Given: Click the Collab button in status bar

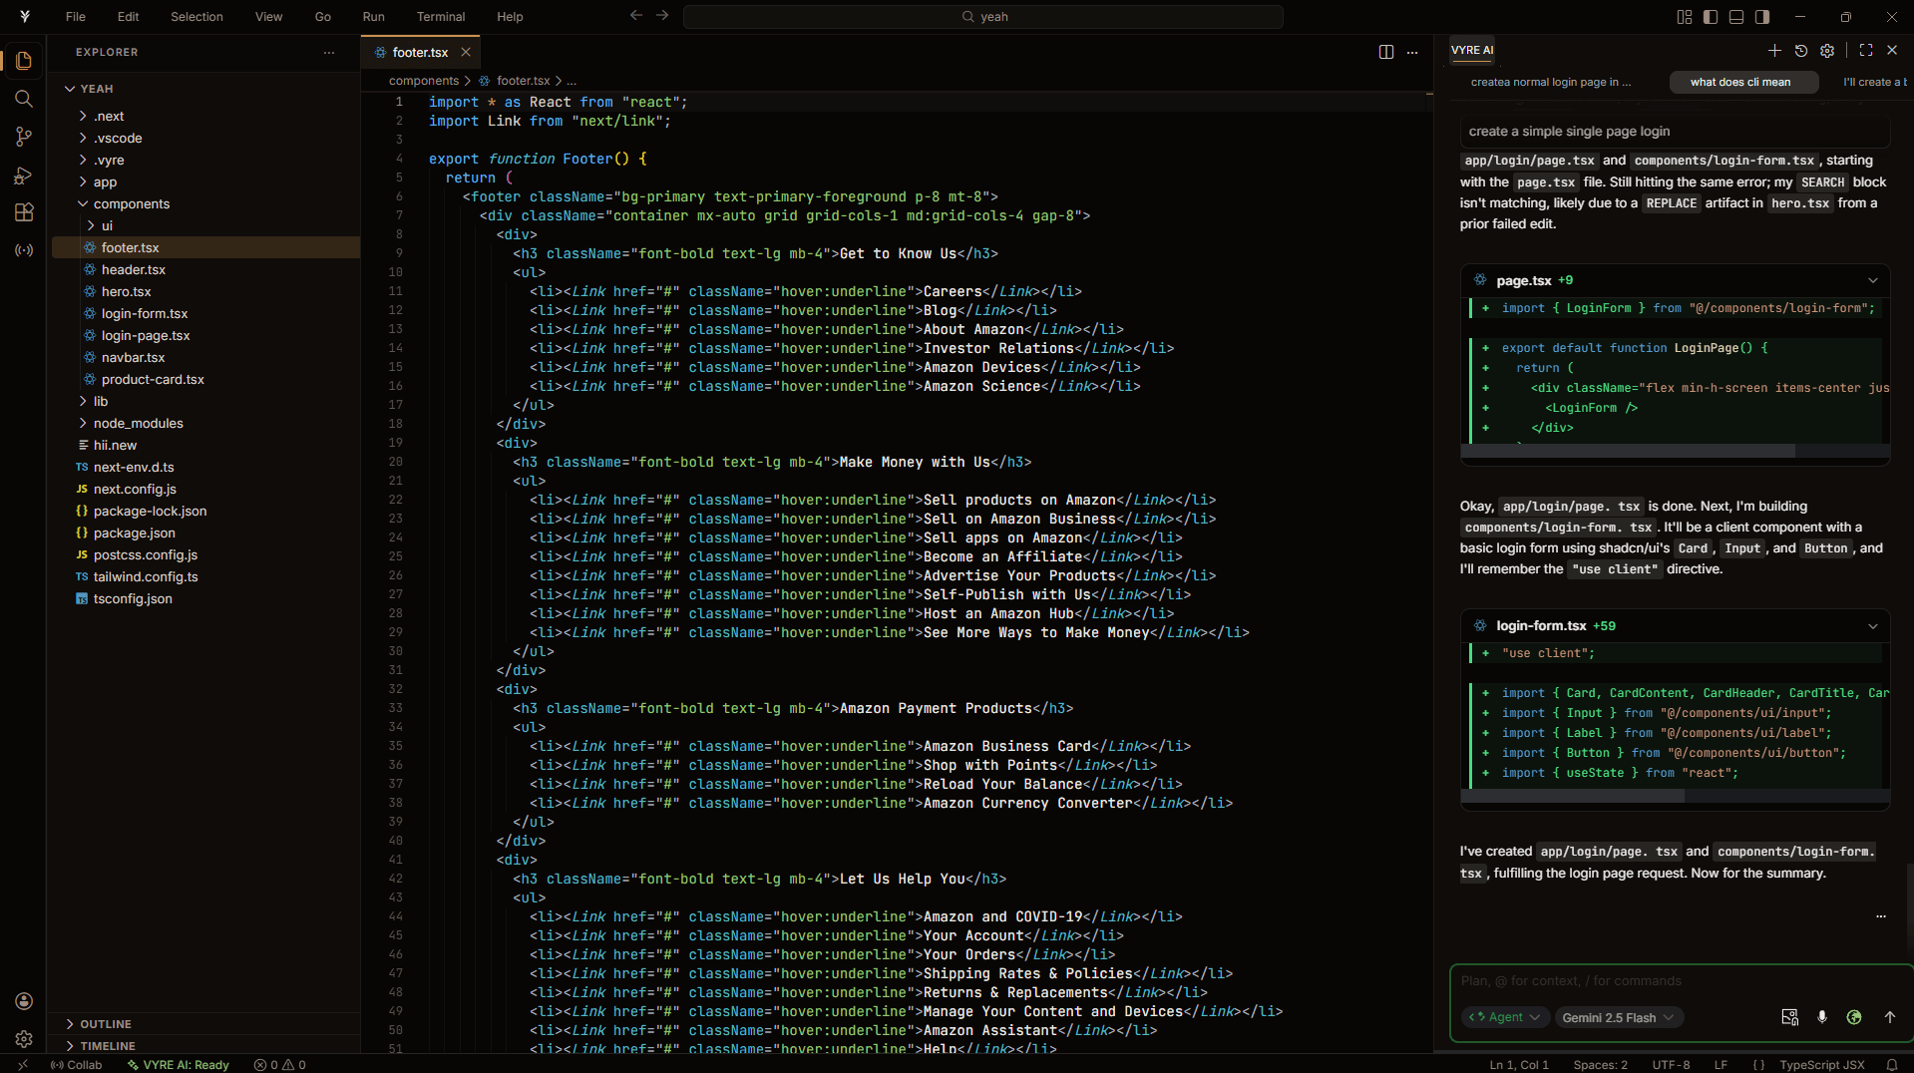Looking at the screenshot, I should coord(80,1065).
